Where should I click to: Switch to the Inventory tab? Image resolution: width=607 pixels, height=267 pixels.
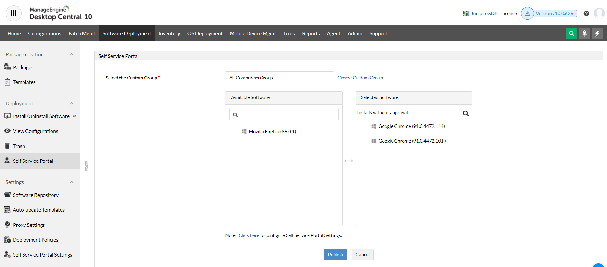[169, 33]
